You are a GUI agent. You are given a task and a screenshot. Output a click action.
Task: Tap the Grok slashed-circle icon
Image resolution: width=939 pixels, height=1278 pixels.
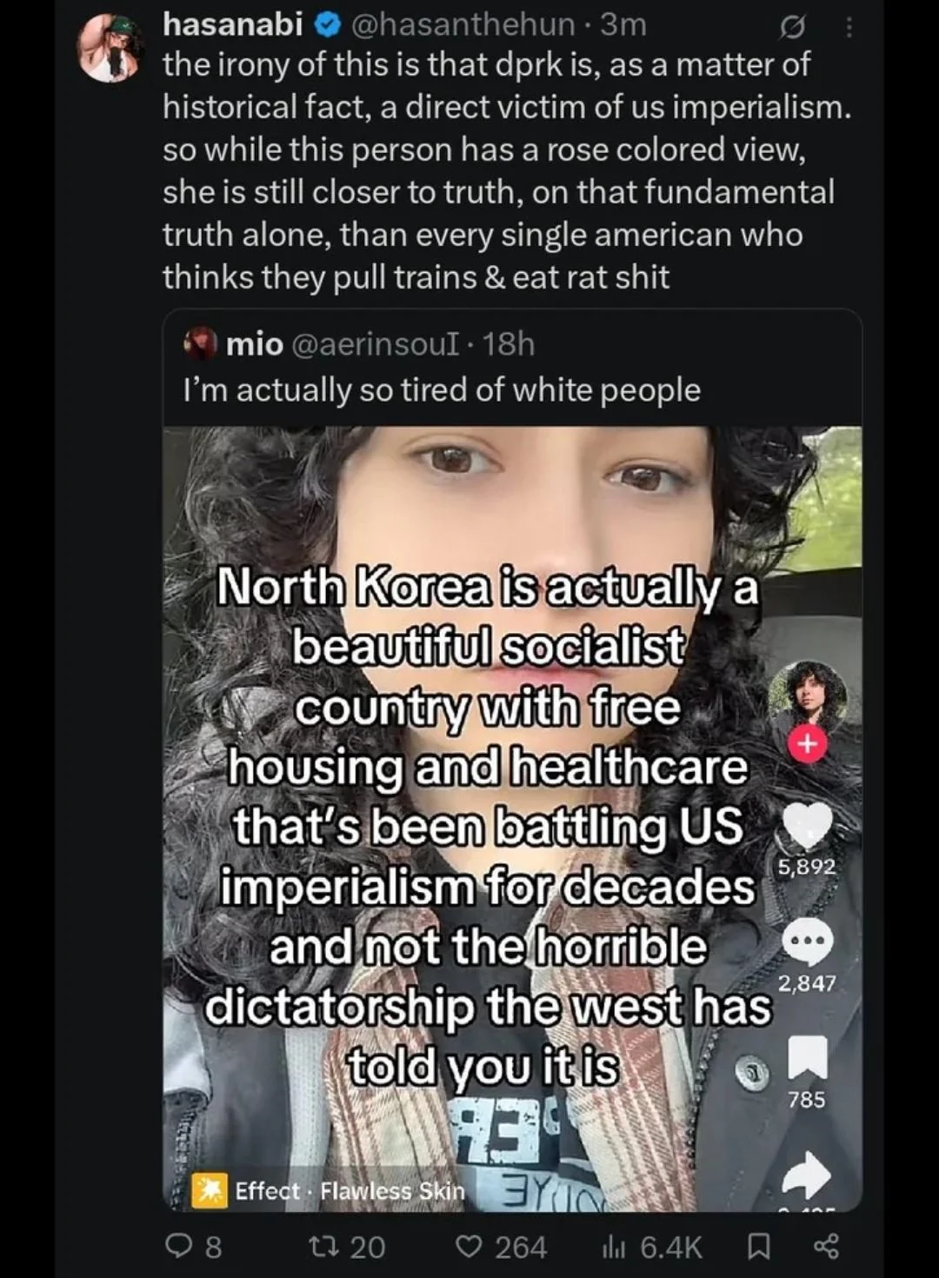792,30
